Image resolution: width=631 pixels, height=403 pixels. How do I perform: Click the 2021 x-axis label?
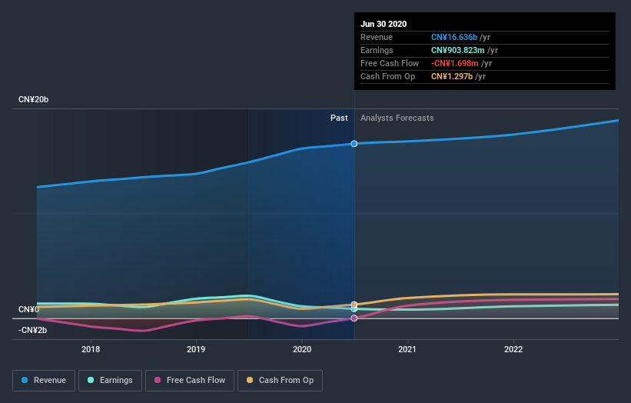tap(407, 349)
